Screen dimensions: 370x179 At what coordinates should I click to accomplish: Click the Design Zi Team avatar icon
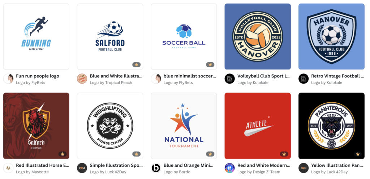tap(229, 168)
